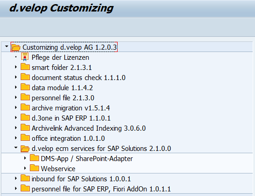Click the open folder icon of d.velop ecm services
This screenshot has height=196, width=255.
[x=25, y=149]
